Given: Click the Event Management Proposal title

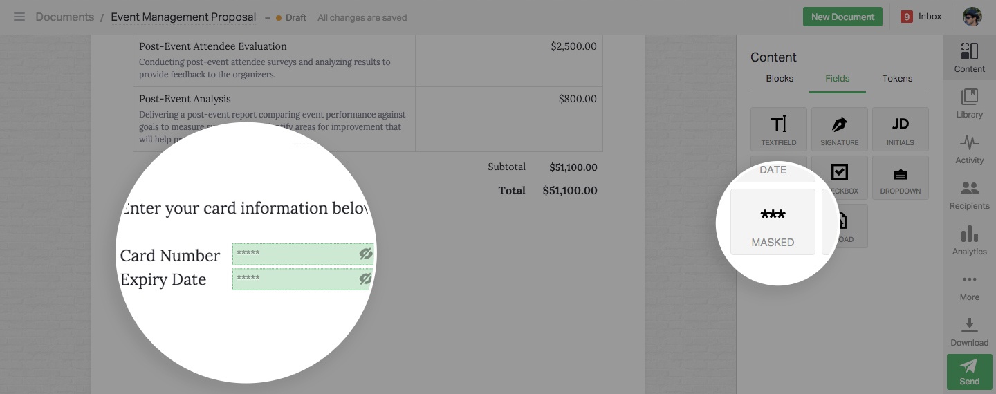Looking at the screenshot, I should click(x=183, y=17).
